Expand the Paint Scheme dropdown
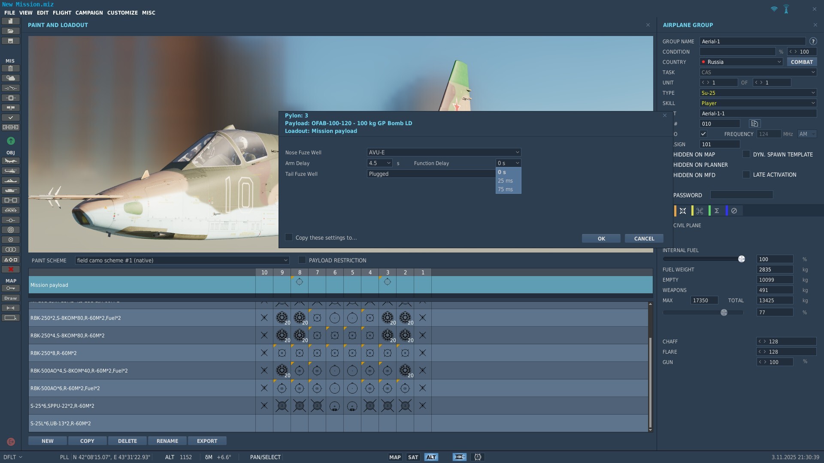824x463 pixels. [182, 260]
